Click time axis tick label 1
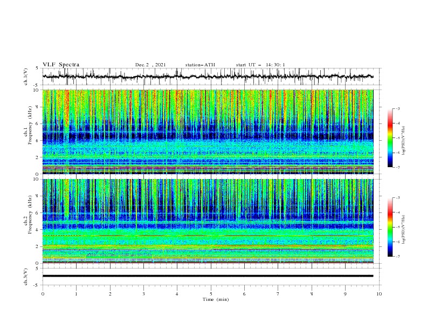Screen dimensions: 427x330 pyautogui.click(x=76, y=294)
